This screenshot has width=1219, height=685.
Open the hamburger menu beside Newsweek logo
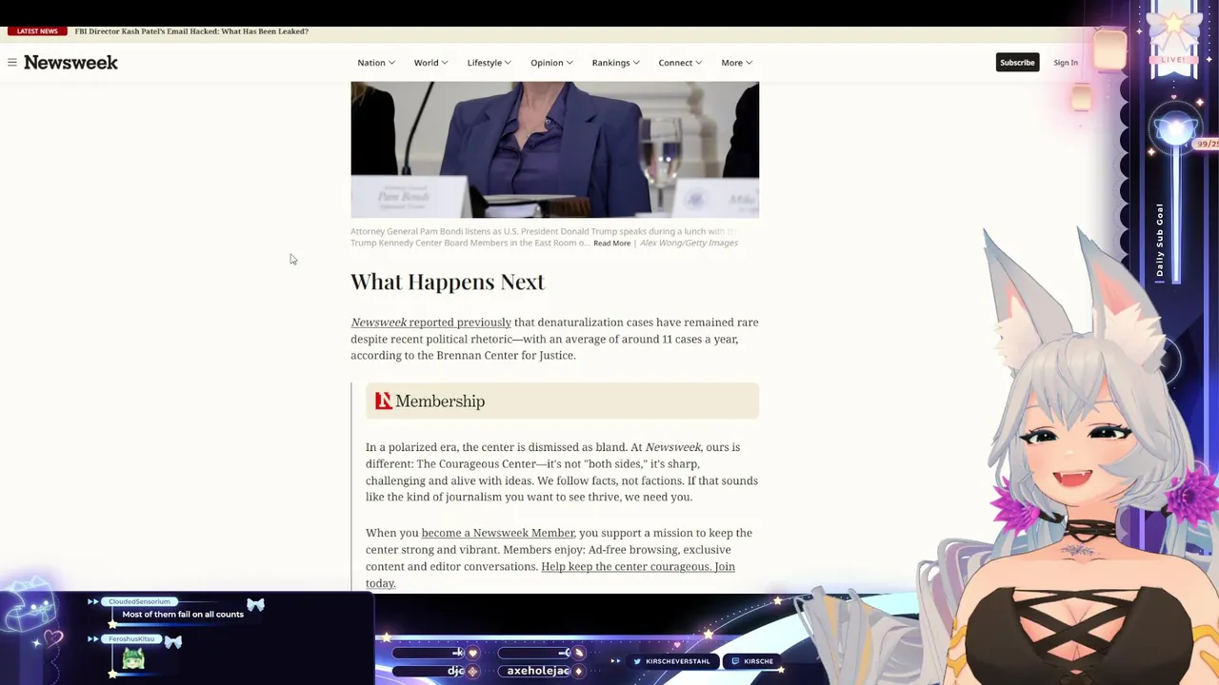click(11, 63)
